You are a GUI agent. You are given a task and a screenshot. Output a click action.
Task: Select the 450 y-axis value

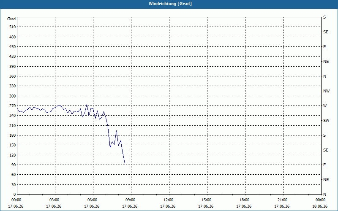13,47
